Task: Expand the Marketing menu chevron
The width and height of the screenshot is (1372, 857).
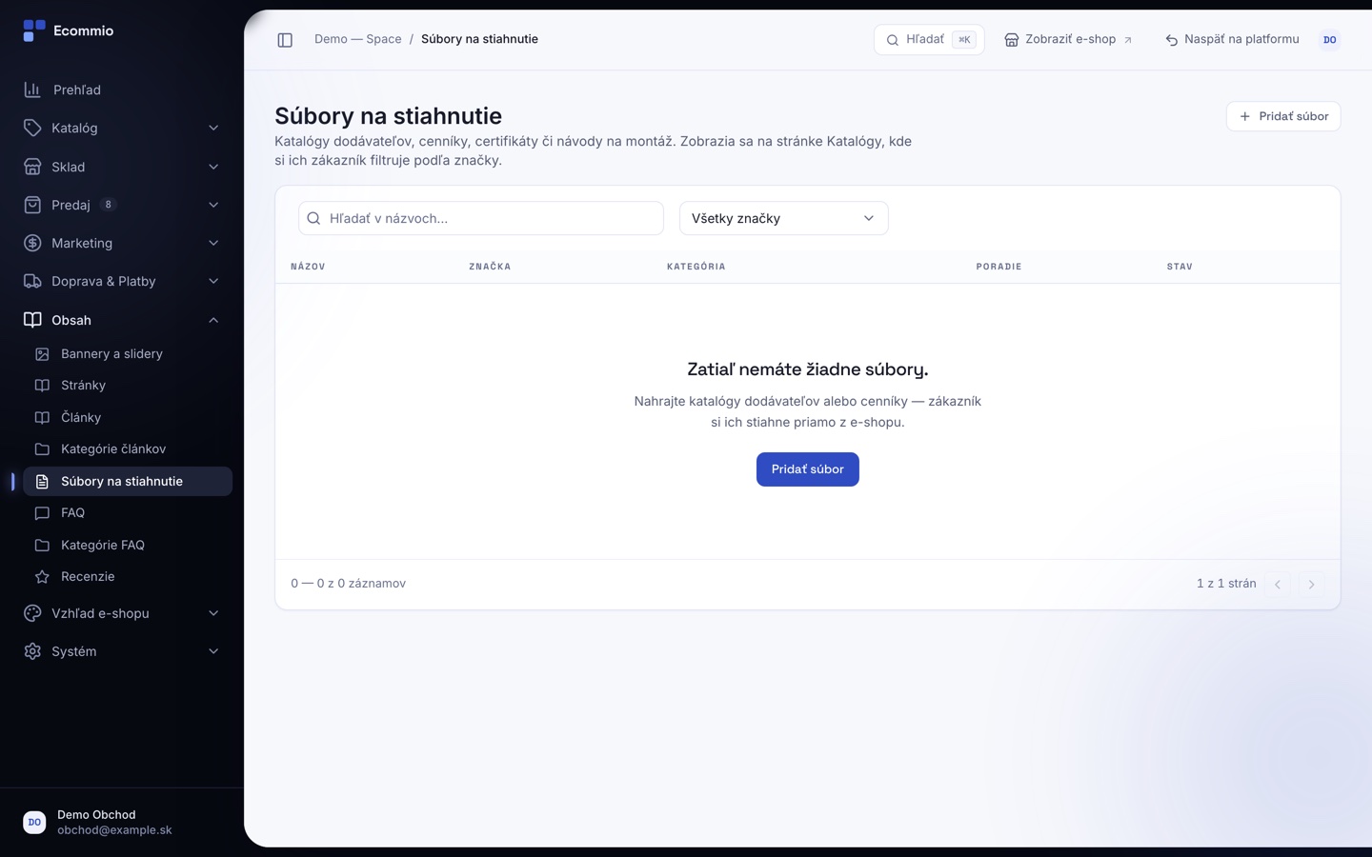Action: click(213, 243)
